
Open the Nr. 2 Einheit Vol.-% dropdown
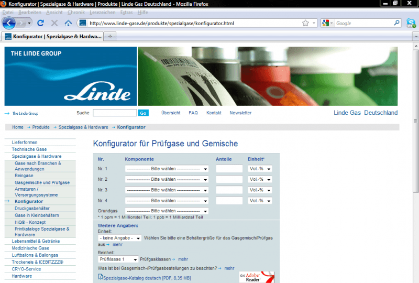[260, 179]
